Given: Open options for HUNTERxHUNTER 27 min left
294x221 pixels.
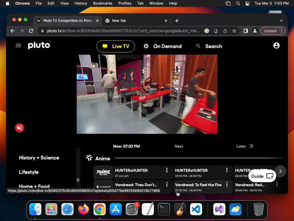Looking at the screenshot, I should click(167, 170).
